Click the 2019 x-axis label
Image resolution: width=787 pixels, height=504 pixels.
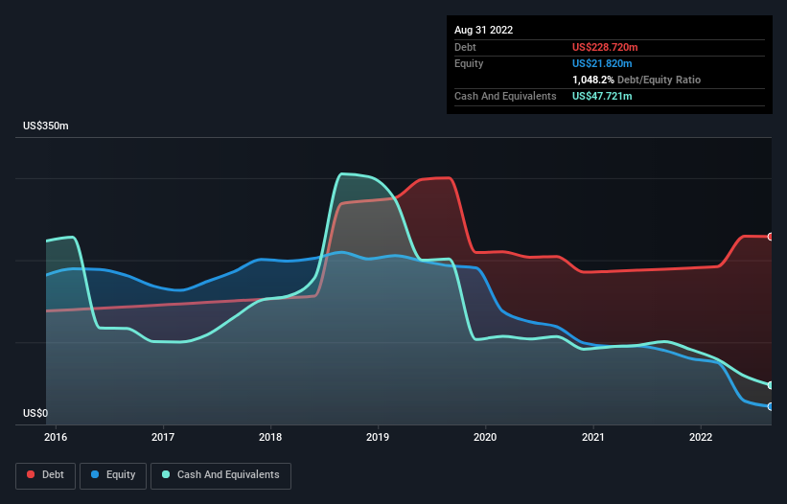pyautogui.click(x=378, y=437)
